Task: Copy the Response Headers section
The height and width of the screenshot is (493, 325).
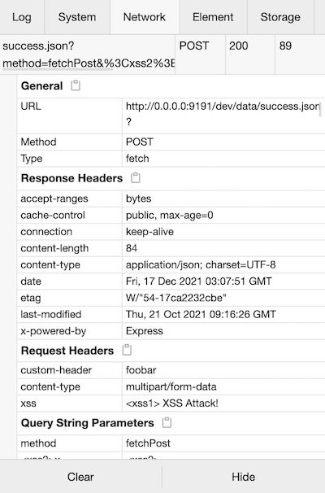Action: click(136, 178)
